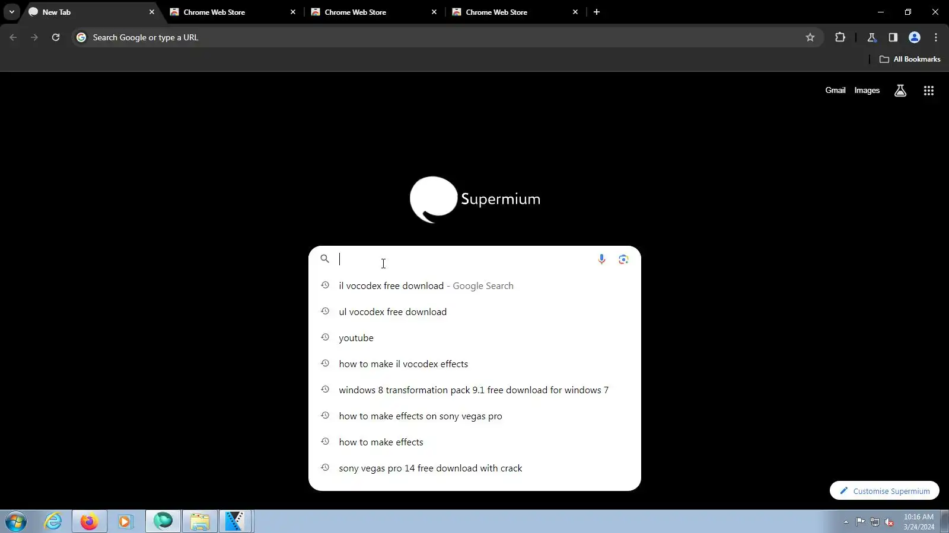The height and width of the screenshot is (533, 949).
Task: Select suggestion how to make effects
Action: click(474, 442)
